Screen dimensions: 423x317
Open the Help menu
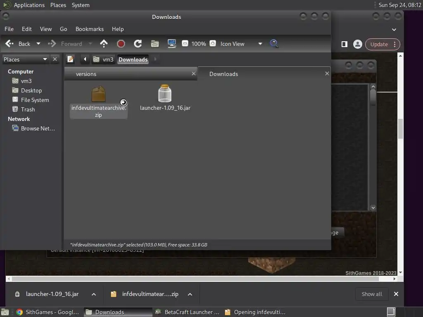point(118,29)
